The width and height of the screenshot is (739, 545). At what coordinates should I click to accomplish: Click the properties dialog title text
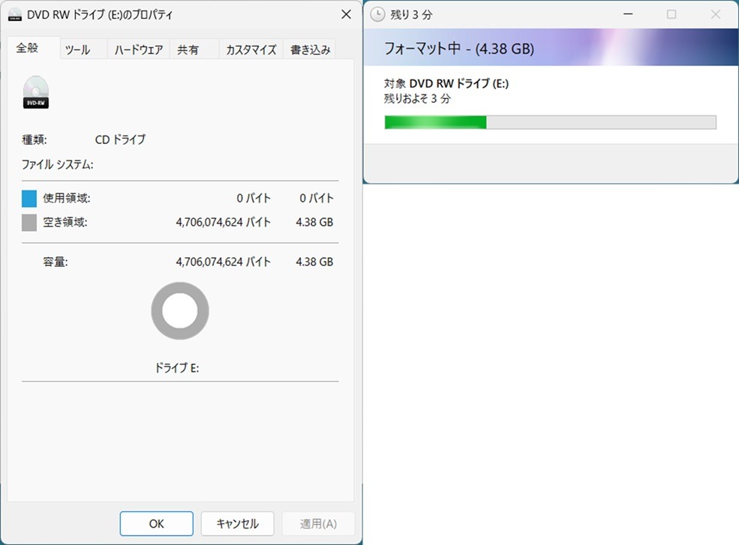[100, 14]
